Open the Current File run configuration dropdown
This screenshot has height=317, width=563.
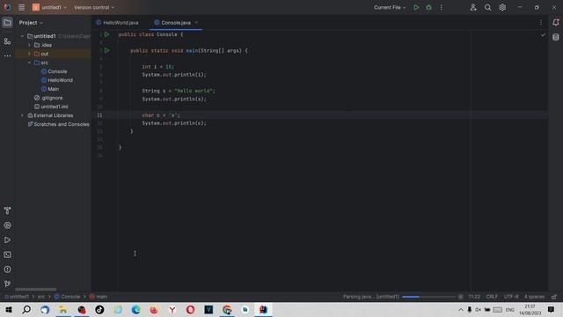point(390,7)
